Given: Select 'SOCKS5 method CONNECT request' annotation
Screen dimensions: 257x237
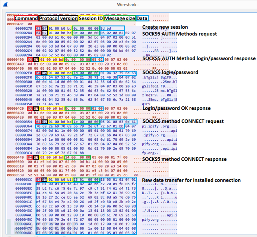Looking at the screenshot, I should tap(183, 122).
